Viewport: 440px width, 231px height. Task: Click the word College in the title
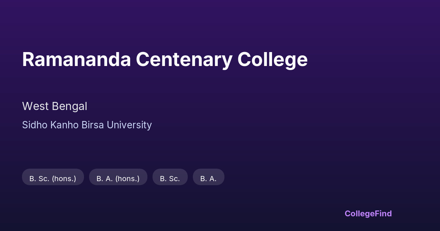(x=272, y=59)
